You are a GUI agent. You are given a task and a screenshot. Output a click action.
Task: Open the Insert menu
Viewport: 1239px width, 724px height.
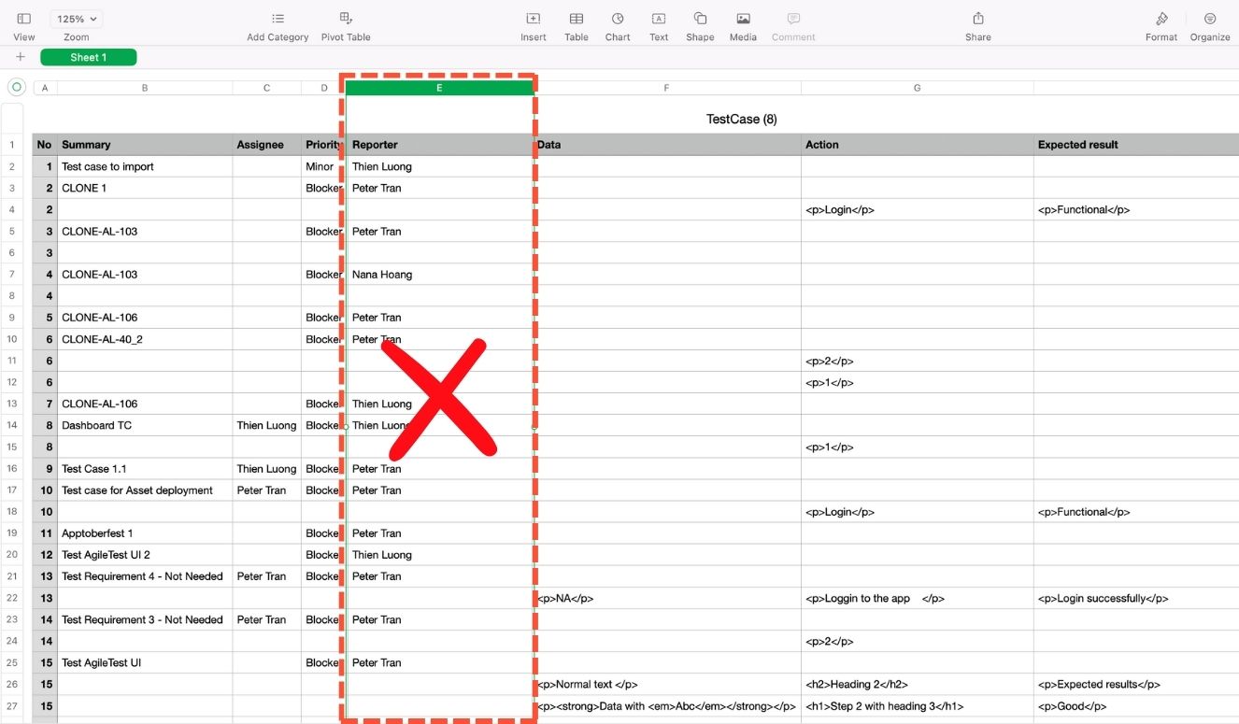[533, 20]
